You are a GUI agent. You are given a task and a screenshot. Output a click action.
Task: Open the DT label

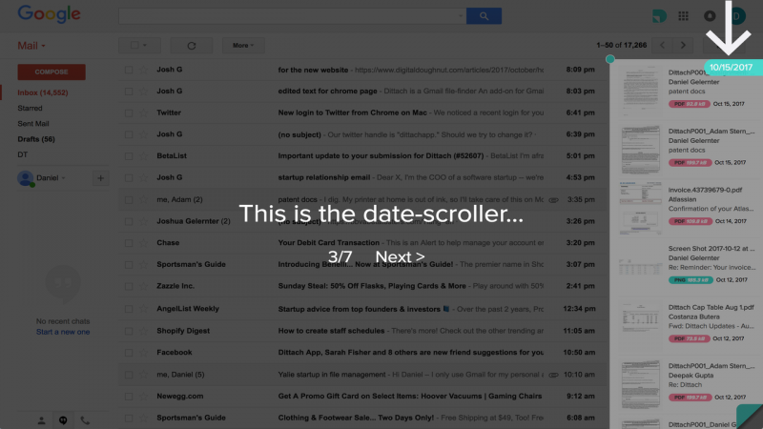point(22,154)
